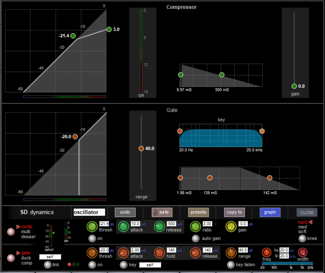This screenshot has width=325, height=273.
Task: Click the gate range slider handle at 40.0
Action: pos(141,148)
